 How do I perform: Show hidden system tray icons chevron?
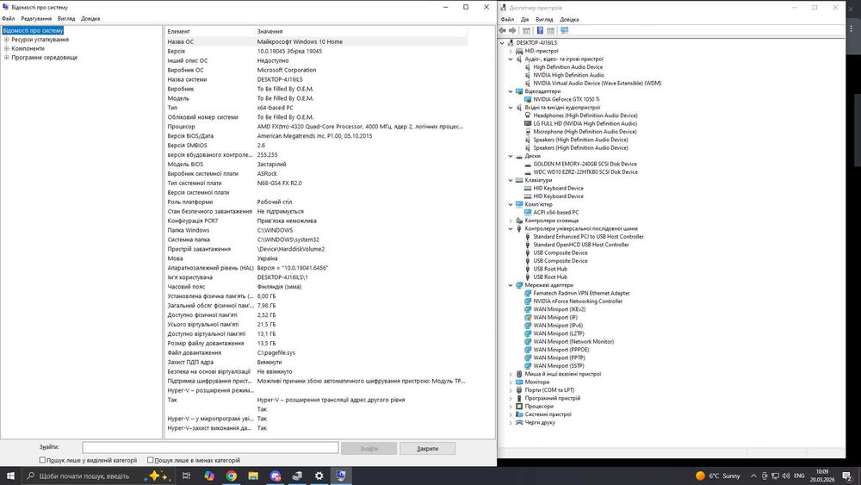pyautogui.click(x=753, y=476)
